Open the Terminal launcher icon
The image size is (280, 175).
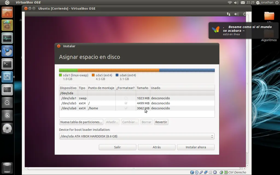(x=7, y=64)
